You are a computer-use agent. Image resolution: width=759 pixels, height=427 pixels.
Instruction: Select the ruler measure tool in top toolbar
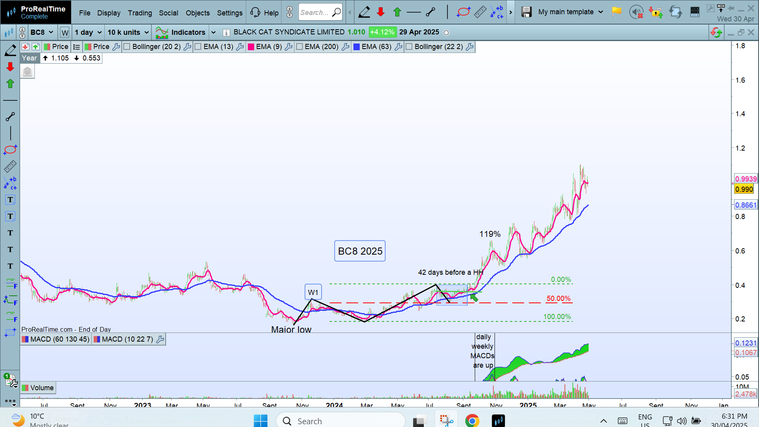click(x=480, y=12)
